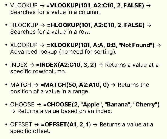Click the bold =CHOOSE formula with fruit names
Screen dimensions: 167x139
point(101,105)
